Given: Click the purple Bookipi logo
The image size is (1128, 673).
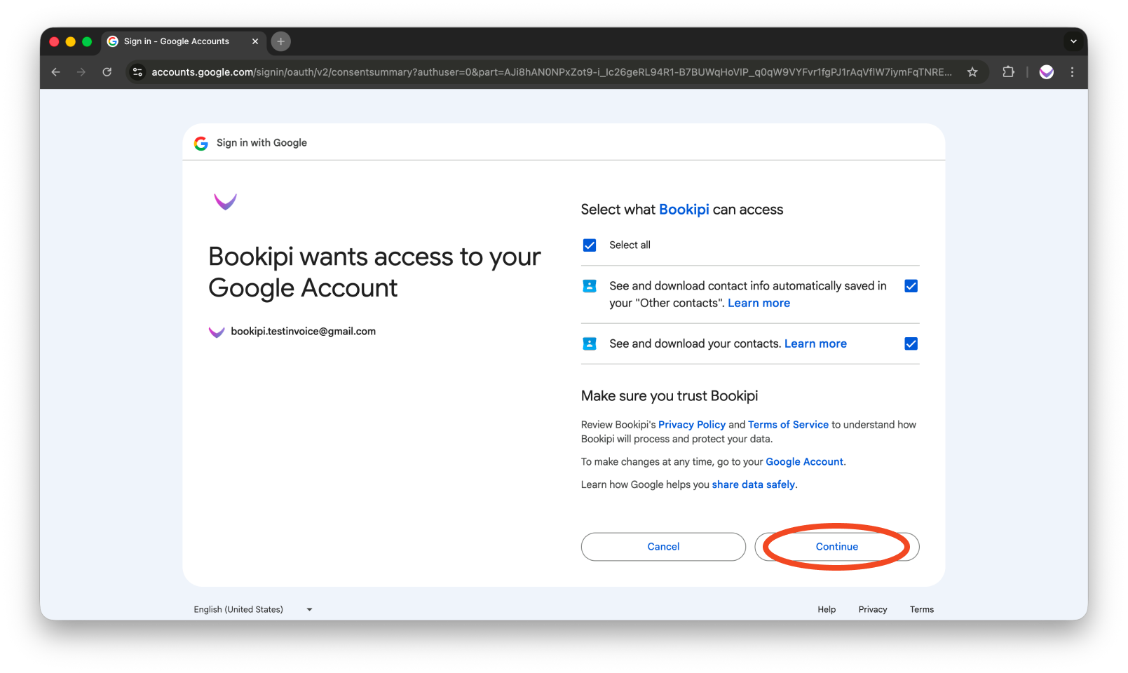Looking at the screenshot, I should 225,203.
